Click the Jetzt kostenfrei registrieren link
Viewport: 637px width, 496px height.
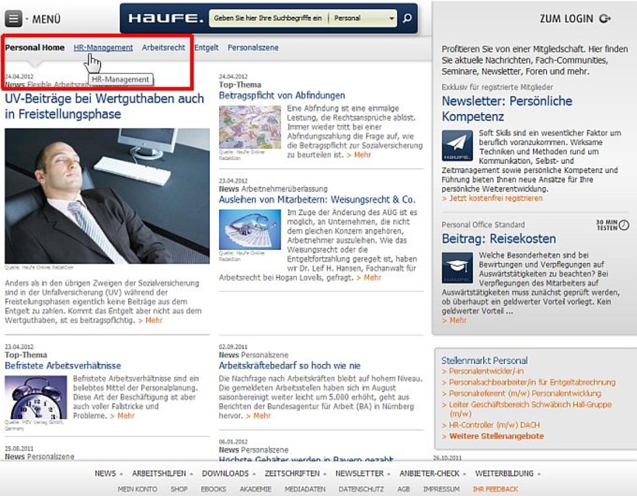(x=496, y=198)
